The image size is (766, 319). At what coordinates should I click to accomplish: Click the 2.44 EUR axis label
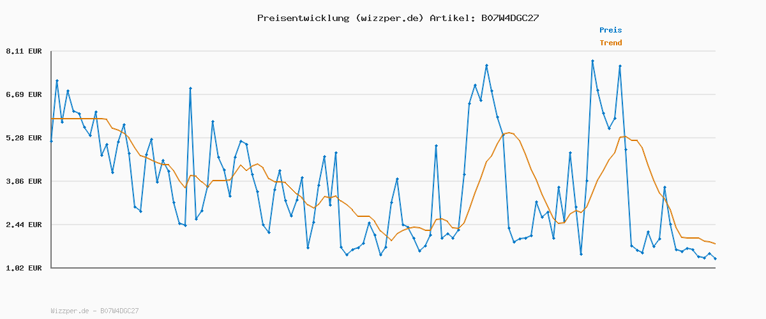[x=24, y=225]
